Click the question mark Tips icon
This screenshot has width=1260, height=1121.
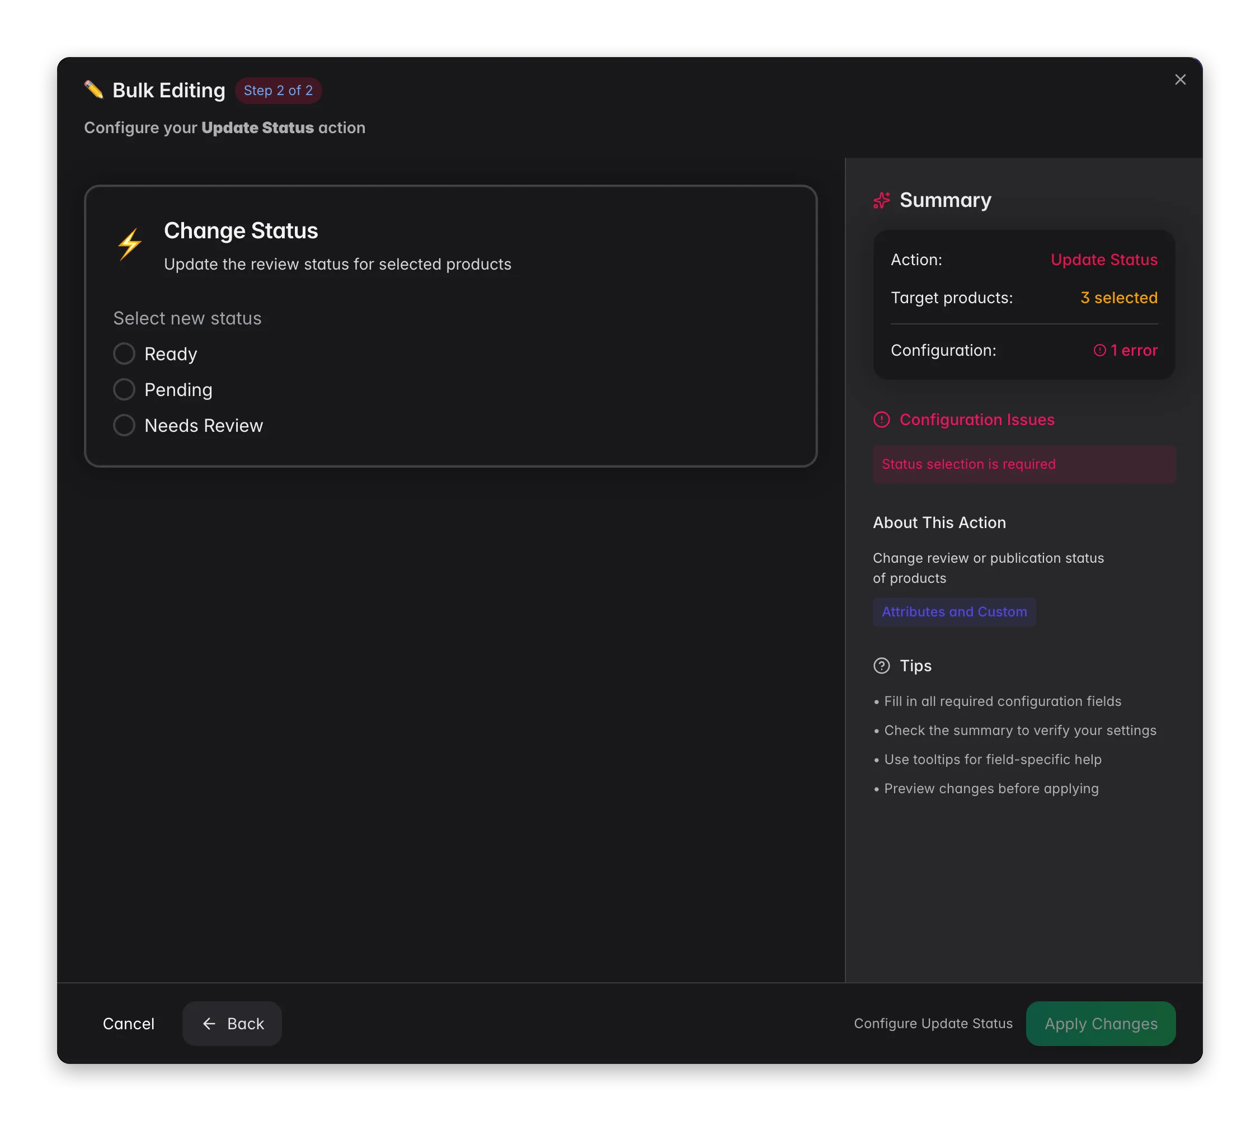tap(882, 666)
